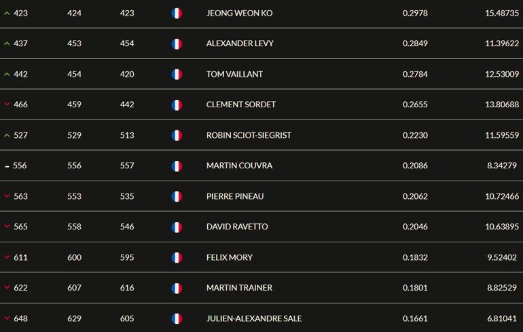
Task: Click the green up arrow beside rank 527
Action: point(7,135)
